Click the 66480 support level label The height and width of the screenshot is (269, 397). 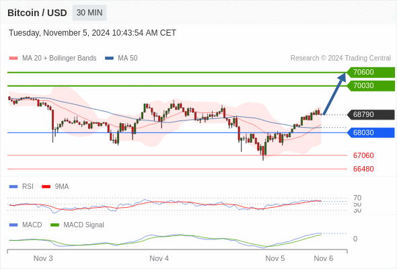click(363, 169)
